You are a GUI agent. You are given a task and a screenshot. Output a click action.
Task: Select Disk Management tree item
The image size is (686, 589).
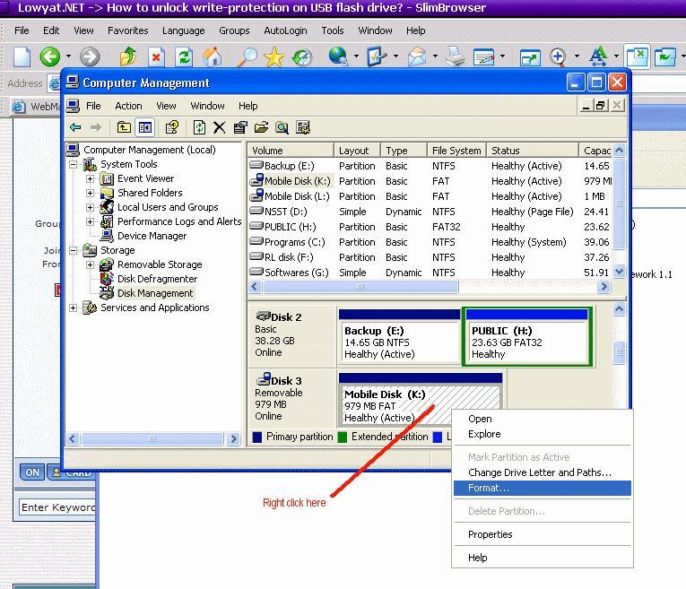(x=155, y=293)
